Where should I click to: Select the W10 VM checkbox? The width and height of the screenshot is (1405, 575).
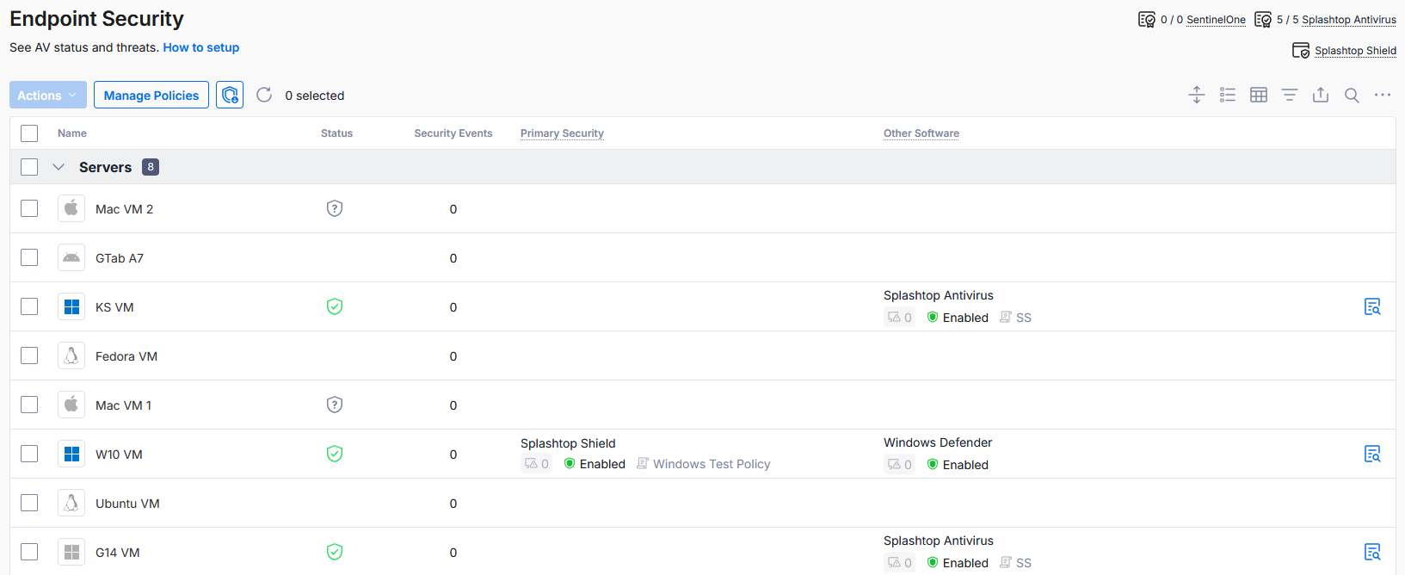[x=29, y=454]
